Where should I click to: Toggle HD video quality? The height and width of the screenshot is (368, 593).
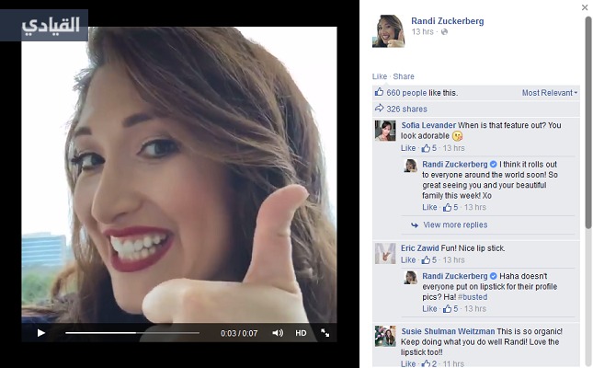(x=301, y=333)
